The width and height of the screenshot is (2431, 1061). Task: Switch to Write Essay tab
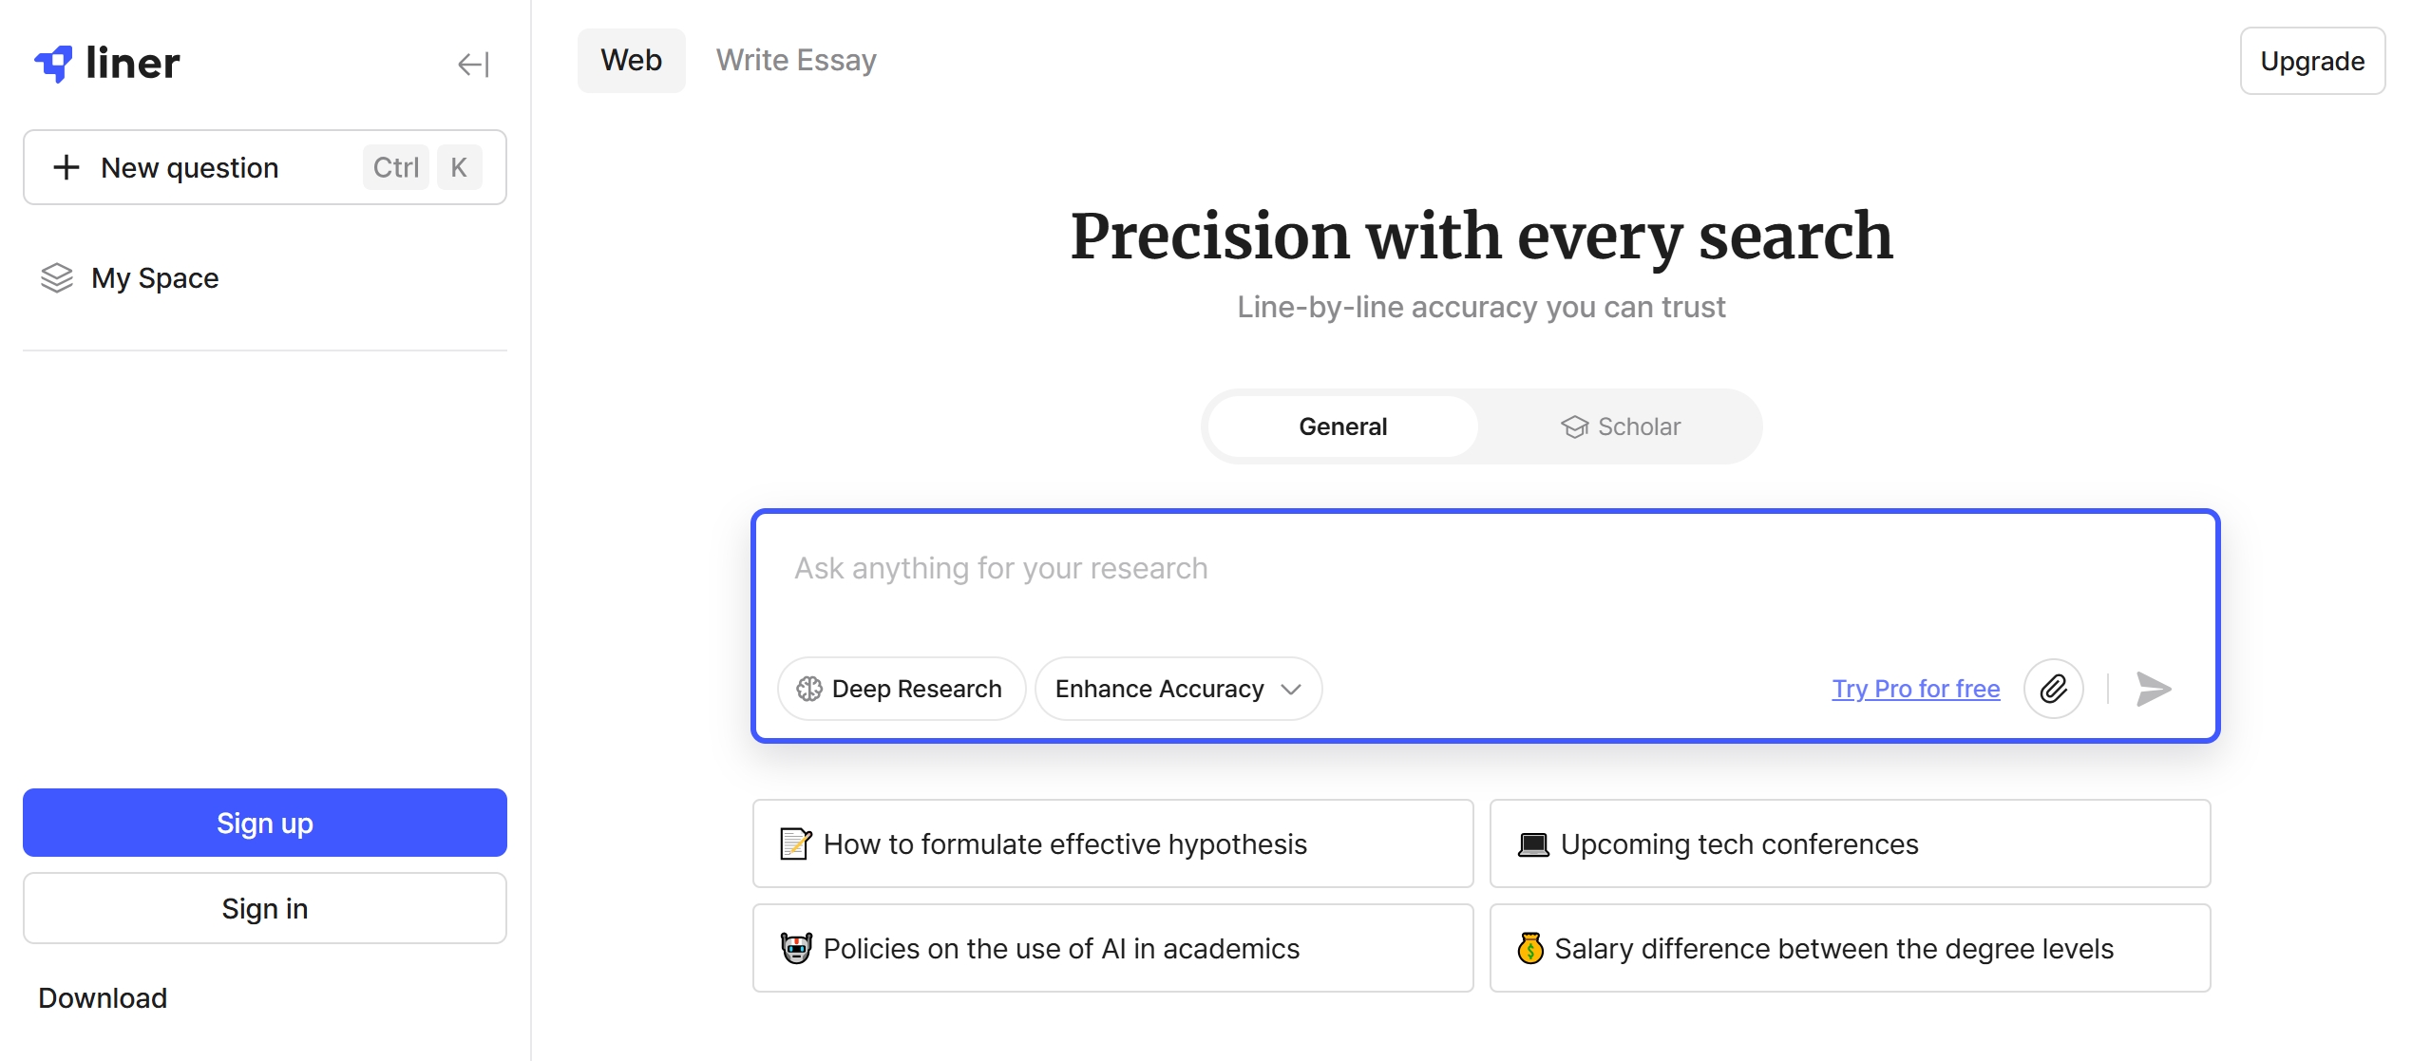(x=796, y=61)
